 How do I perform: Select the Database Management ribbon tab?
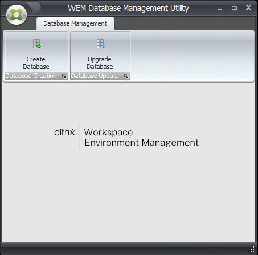click(x=75, y=23)
